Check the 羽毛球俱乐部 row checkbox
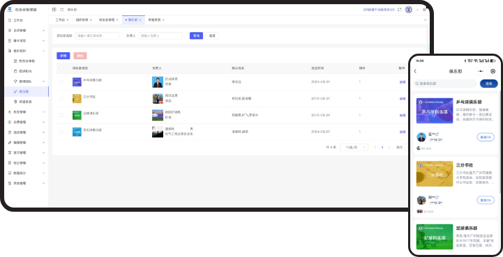 [x=61, y=132]
